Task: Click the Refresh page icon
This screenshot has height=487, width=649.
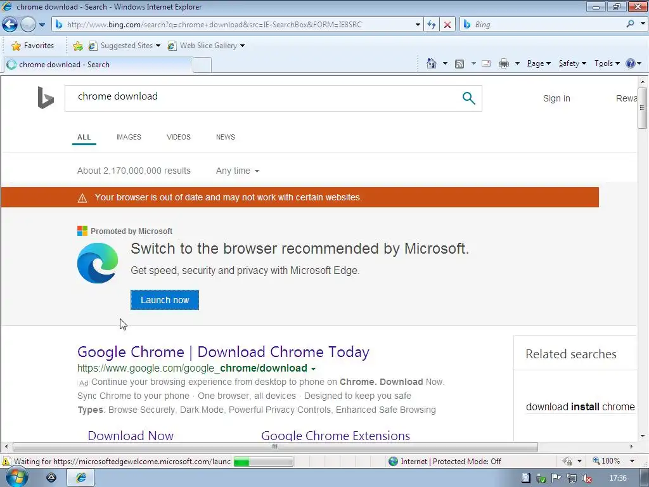Action: click(432, 25)
